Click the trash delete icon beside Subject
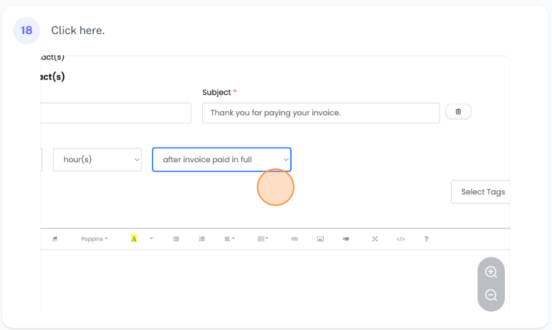 pos(458,112)
